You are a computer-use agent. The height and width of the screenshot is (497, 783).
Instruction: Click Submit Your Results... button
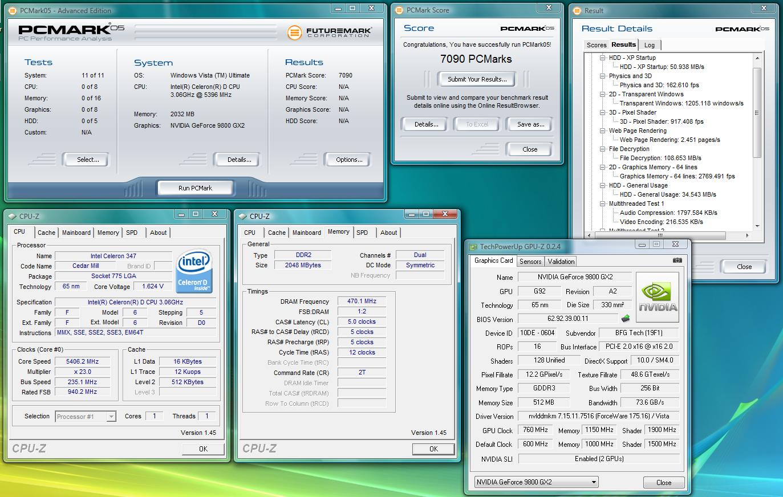tap(477, 79)
